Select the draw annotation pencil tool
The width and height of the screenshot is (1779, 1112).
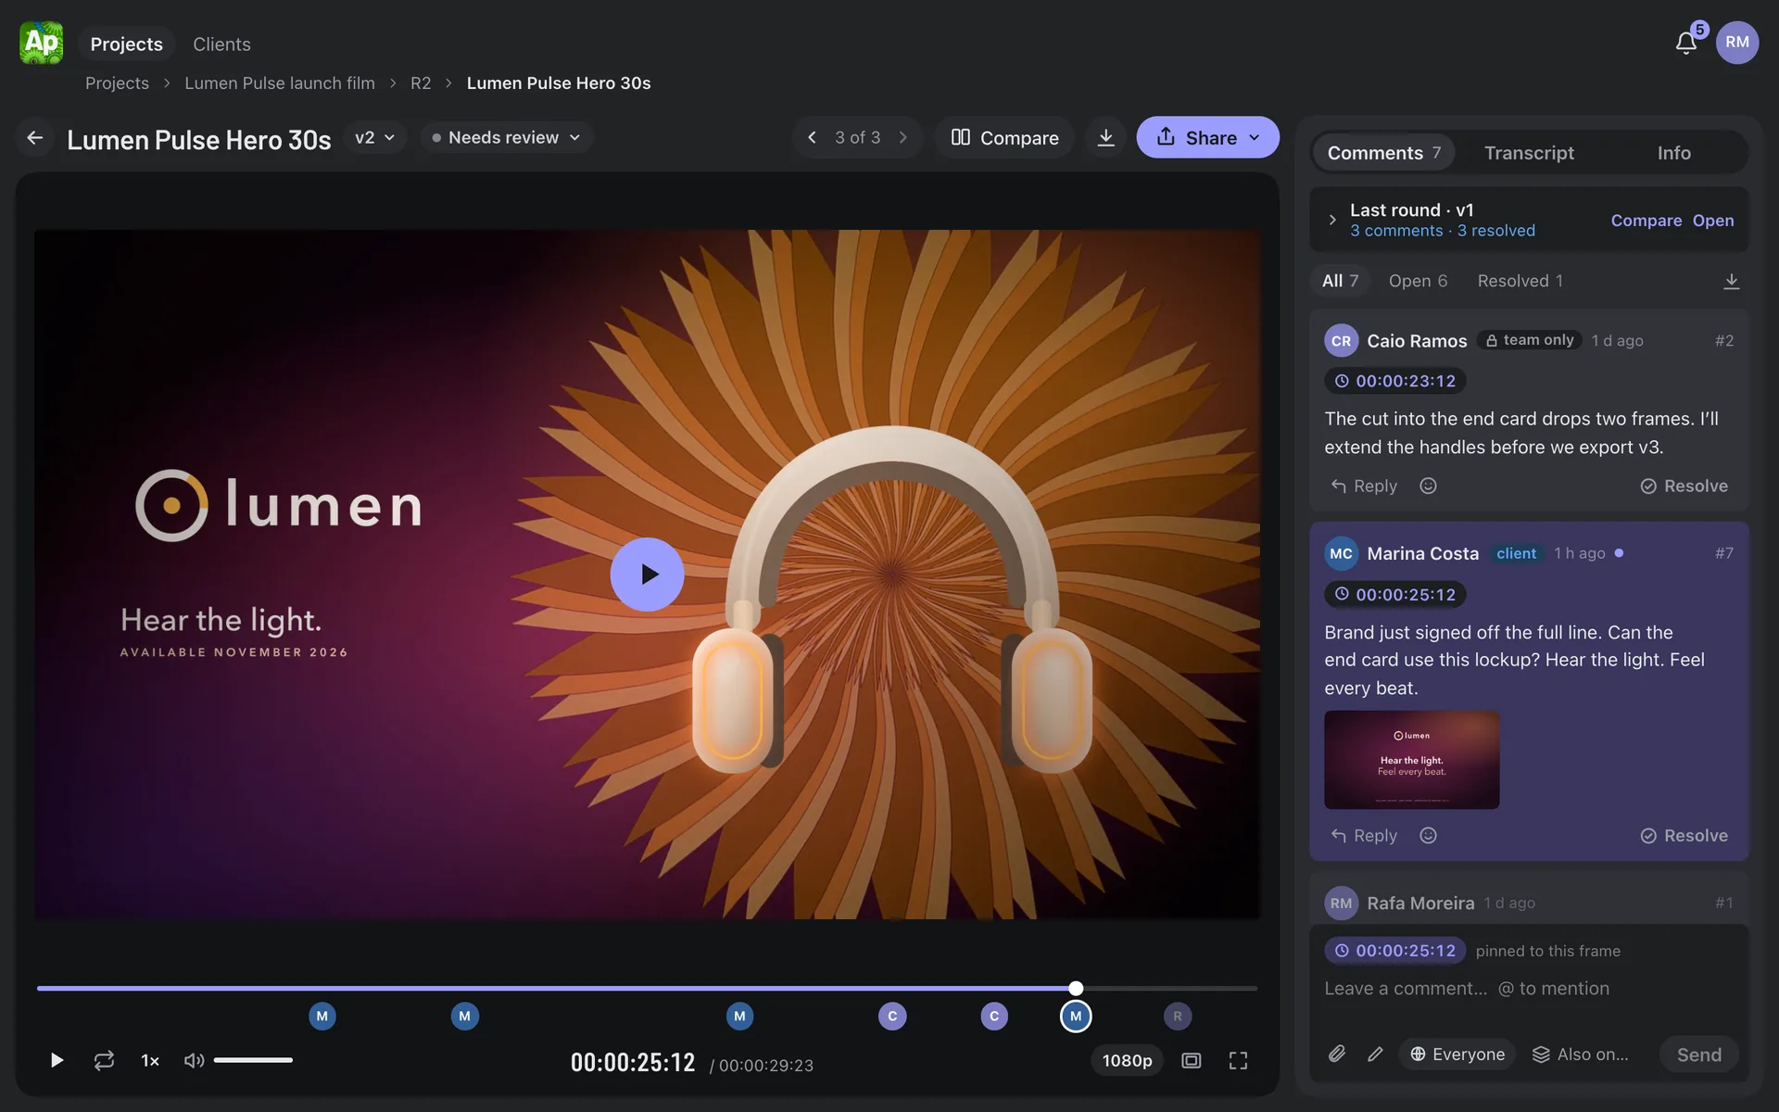pyautogui.click(x=1375, y=1054)
